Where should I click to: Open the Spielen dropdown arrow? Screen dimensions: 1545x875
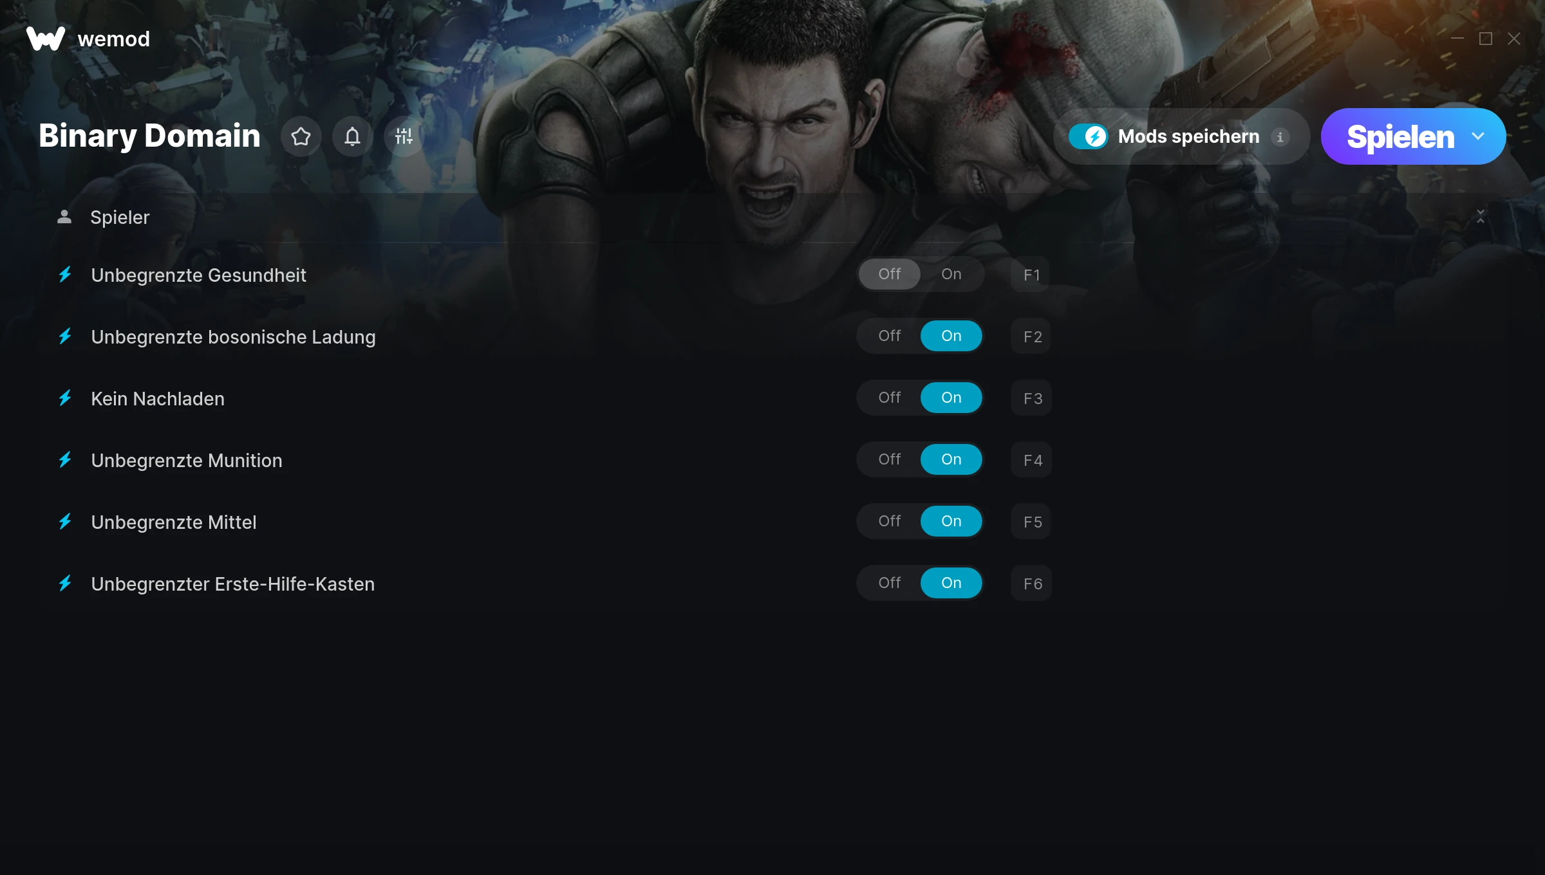click(x=1478, y=136)
